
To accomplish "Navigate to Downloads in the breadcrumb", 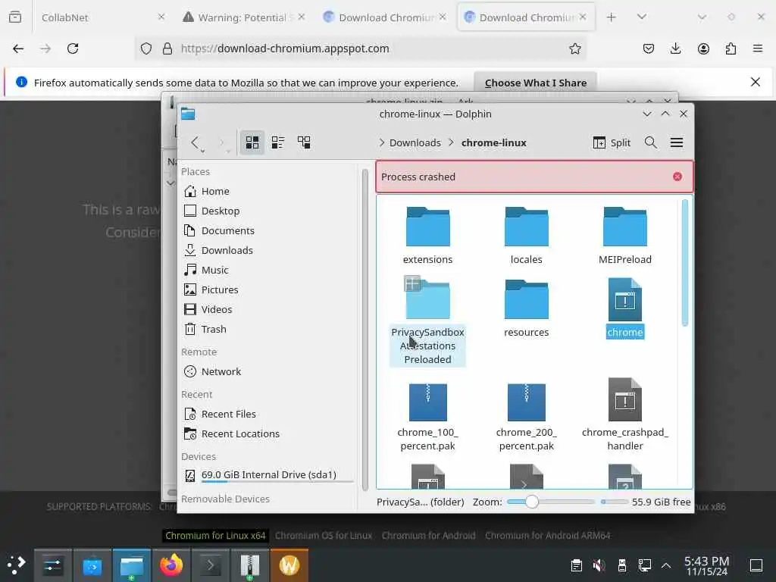I will (x=415, y=142).
